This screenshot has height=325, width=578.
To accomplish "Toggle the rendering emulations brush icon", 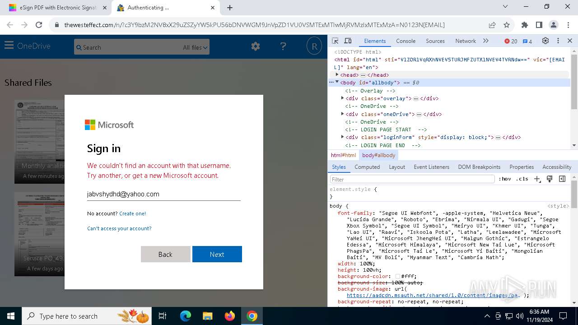I will point(550,179).
